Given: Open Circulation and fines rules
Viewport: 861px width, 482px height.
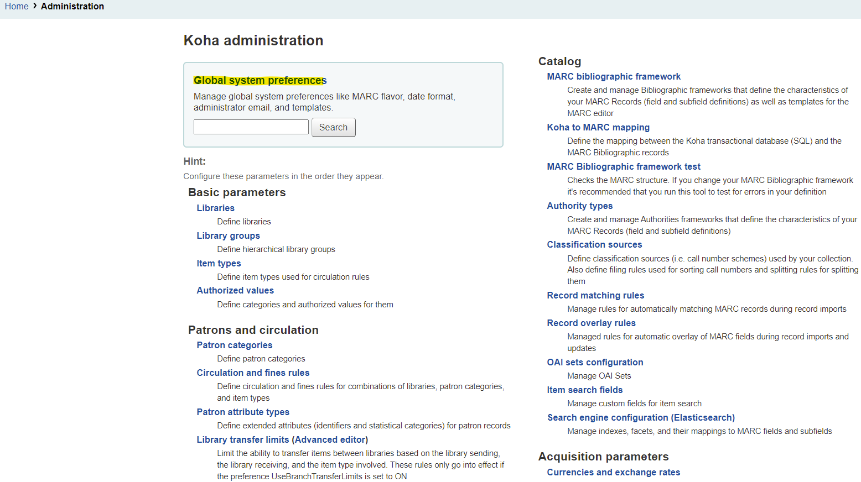Looking at the screenshot, I should click(x=253, y=373).
